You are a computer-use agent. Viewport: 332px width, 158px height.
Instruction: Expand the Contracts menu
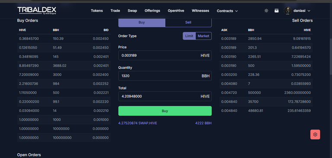click(227, 11)
